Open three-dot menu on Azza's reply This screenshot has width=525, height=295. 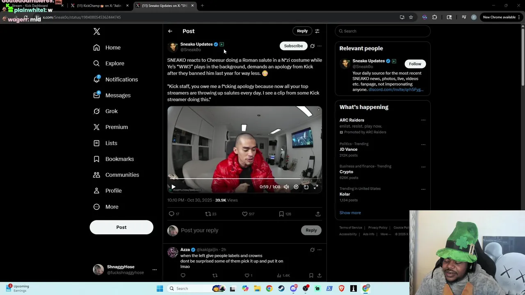(320, 250)
